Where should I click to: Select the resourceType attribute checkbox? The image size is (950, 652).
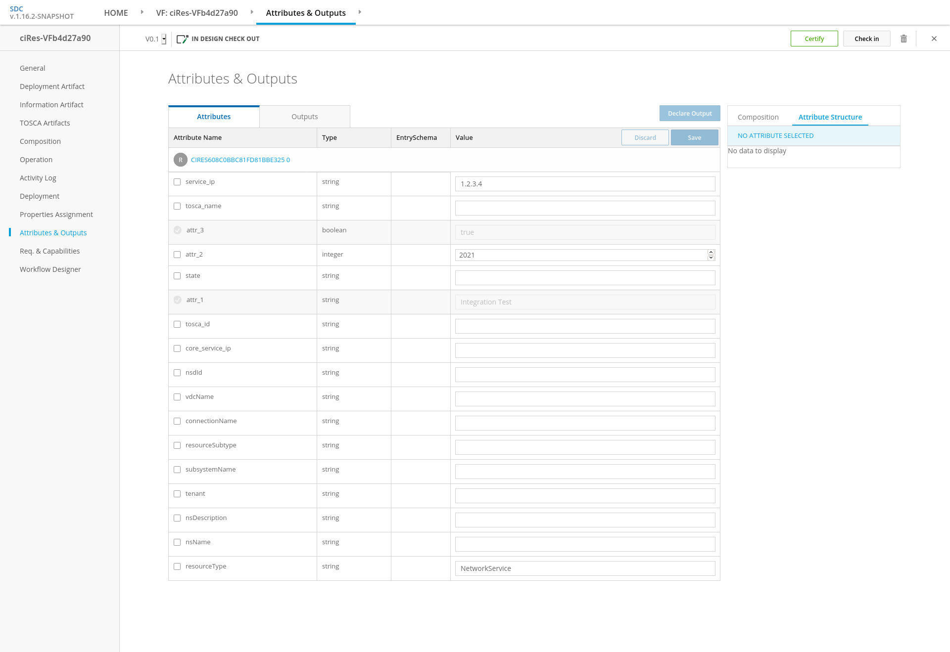click(177, 566)
